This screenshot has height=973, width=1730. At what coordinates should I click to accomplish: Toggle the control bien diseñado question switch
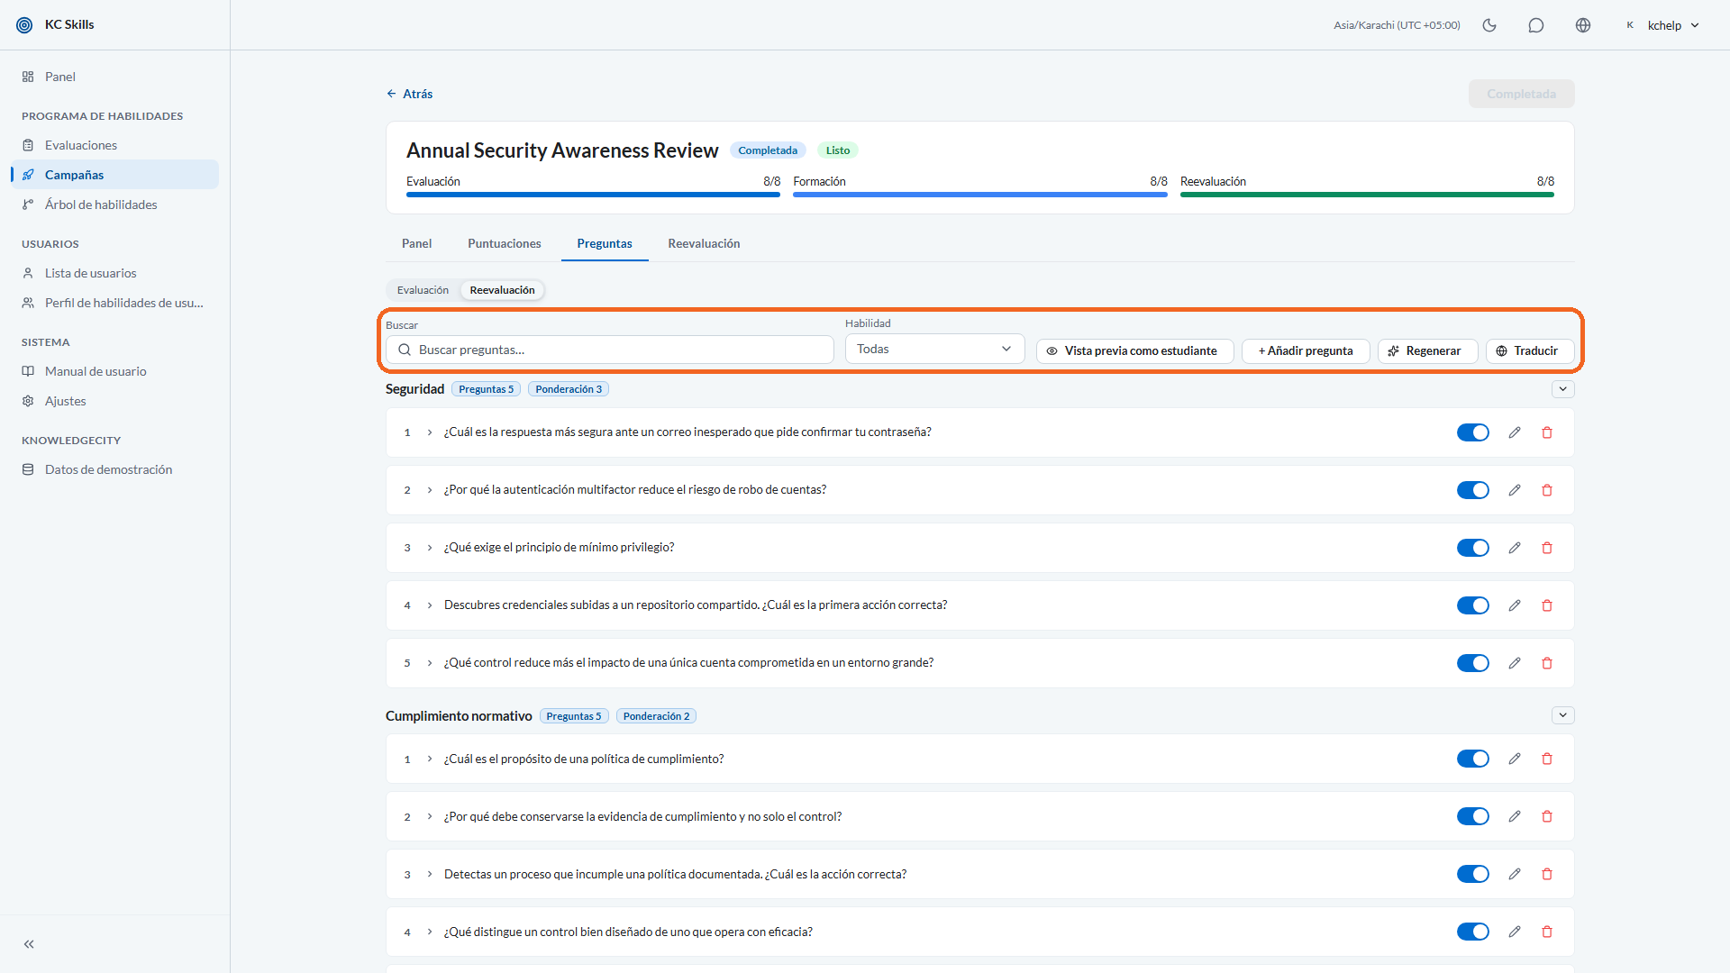tap(1473, 932)
